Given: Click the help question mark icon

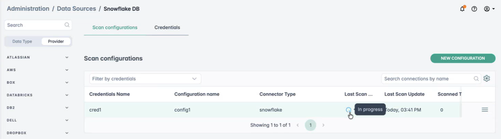Looking at the screenshot, I should 474,9.
